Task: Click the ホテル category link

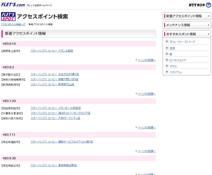Action: tap(173, 66)
